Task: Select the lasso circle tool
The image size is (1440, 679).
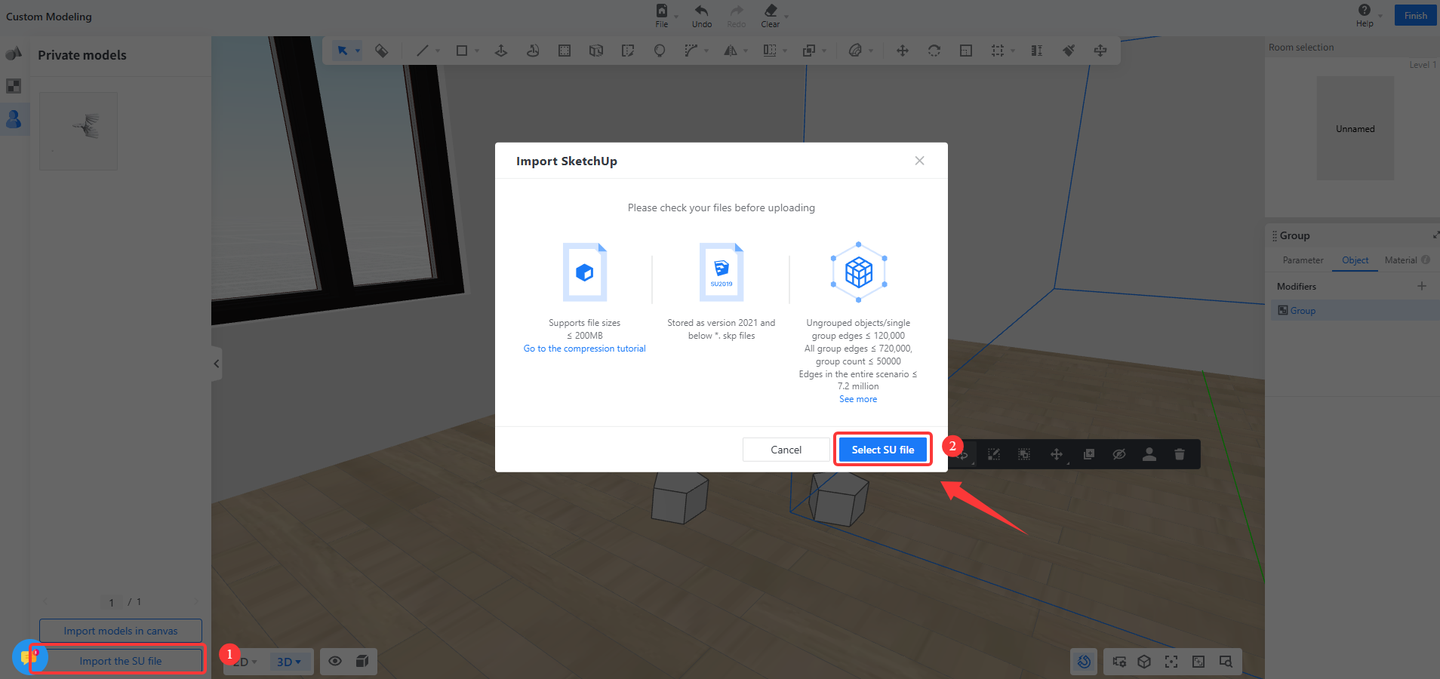Action: 660,51
